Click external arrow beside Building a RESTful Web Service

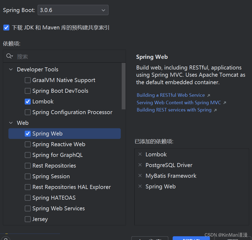[209, 95]
